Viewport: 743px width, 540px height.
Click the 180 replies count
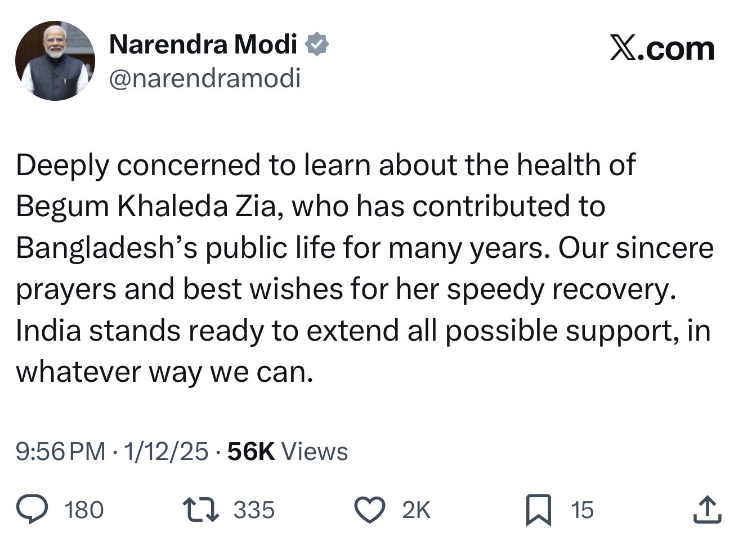click(84, 510)
